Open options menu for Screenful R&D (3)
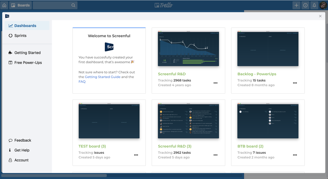Viewport: 328px width, 179px height. (x=215, y=155)
